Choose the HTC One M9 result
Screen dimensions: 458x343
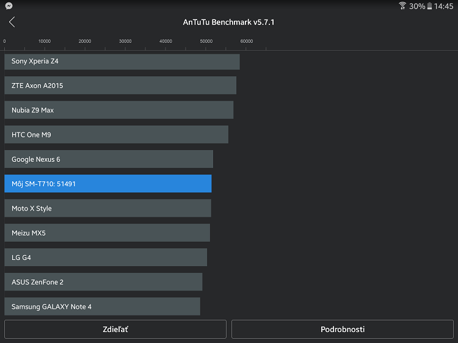click(116, 135)
